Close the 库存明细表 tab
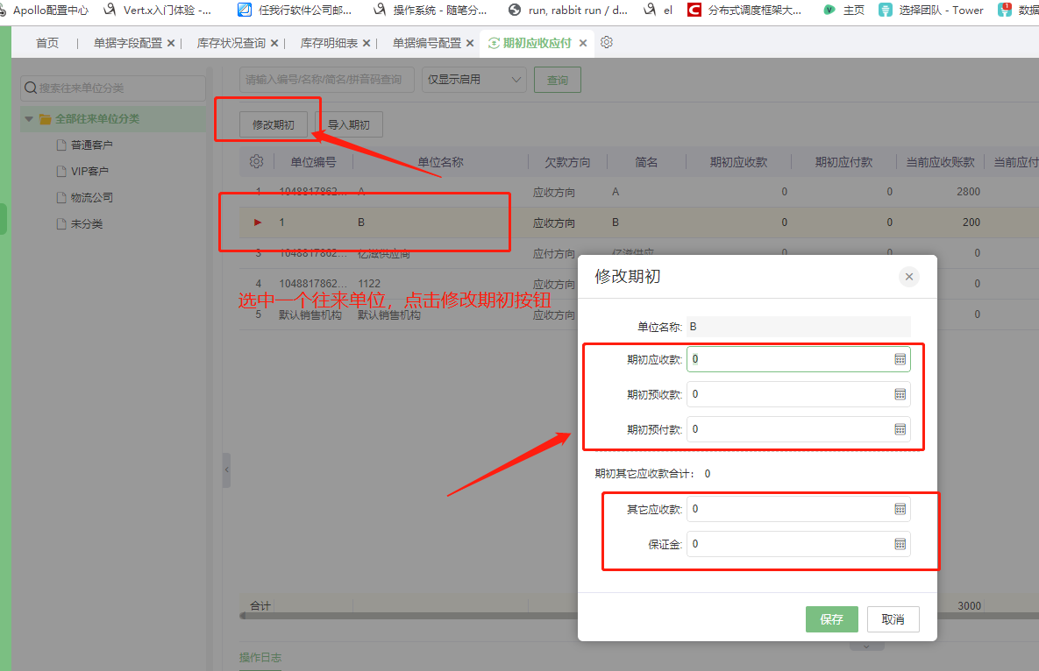Viewport: 1039px width, 671px height. point(366,43)
